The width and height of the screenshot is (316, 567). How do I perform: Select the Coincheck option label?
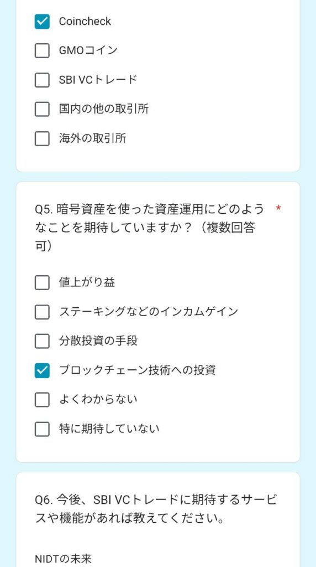85,22
